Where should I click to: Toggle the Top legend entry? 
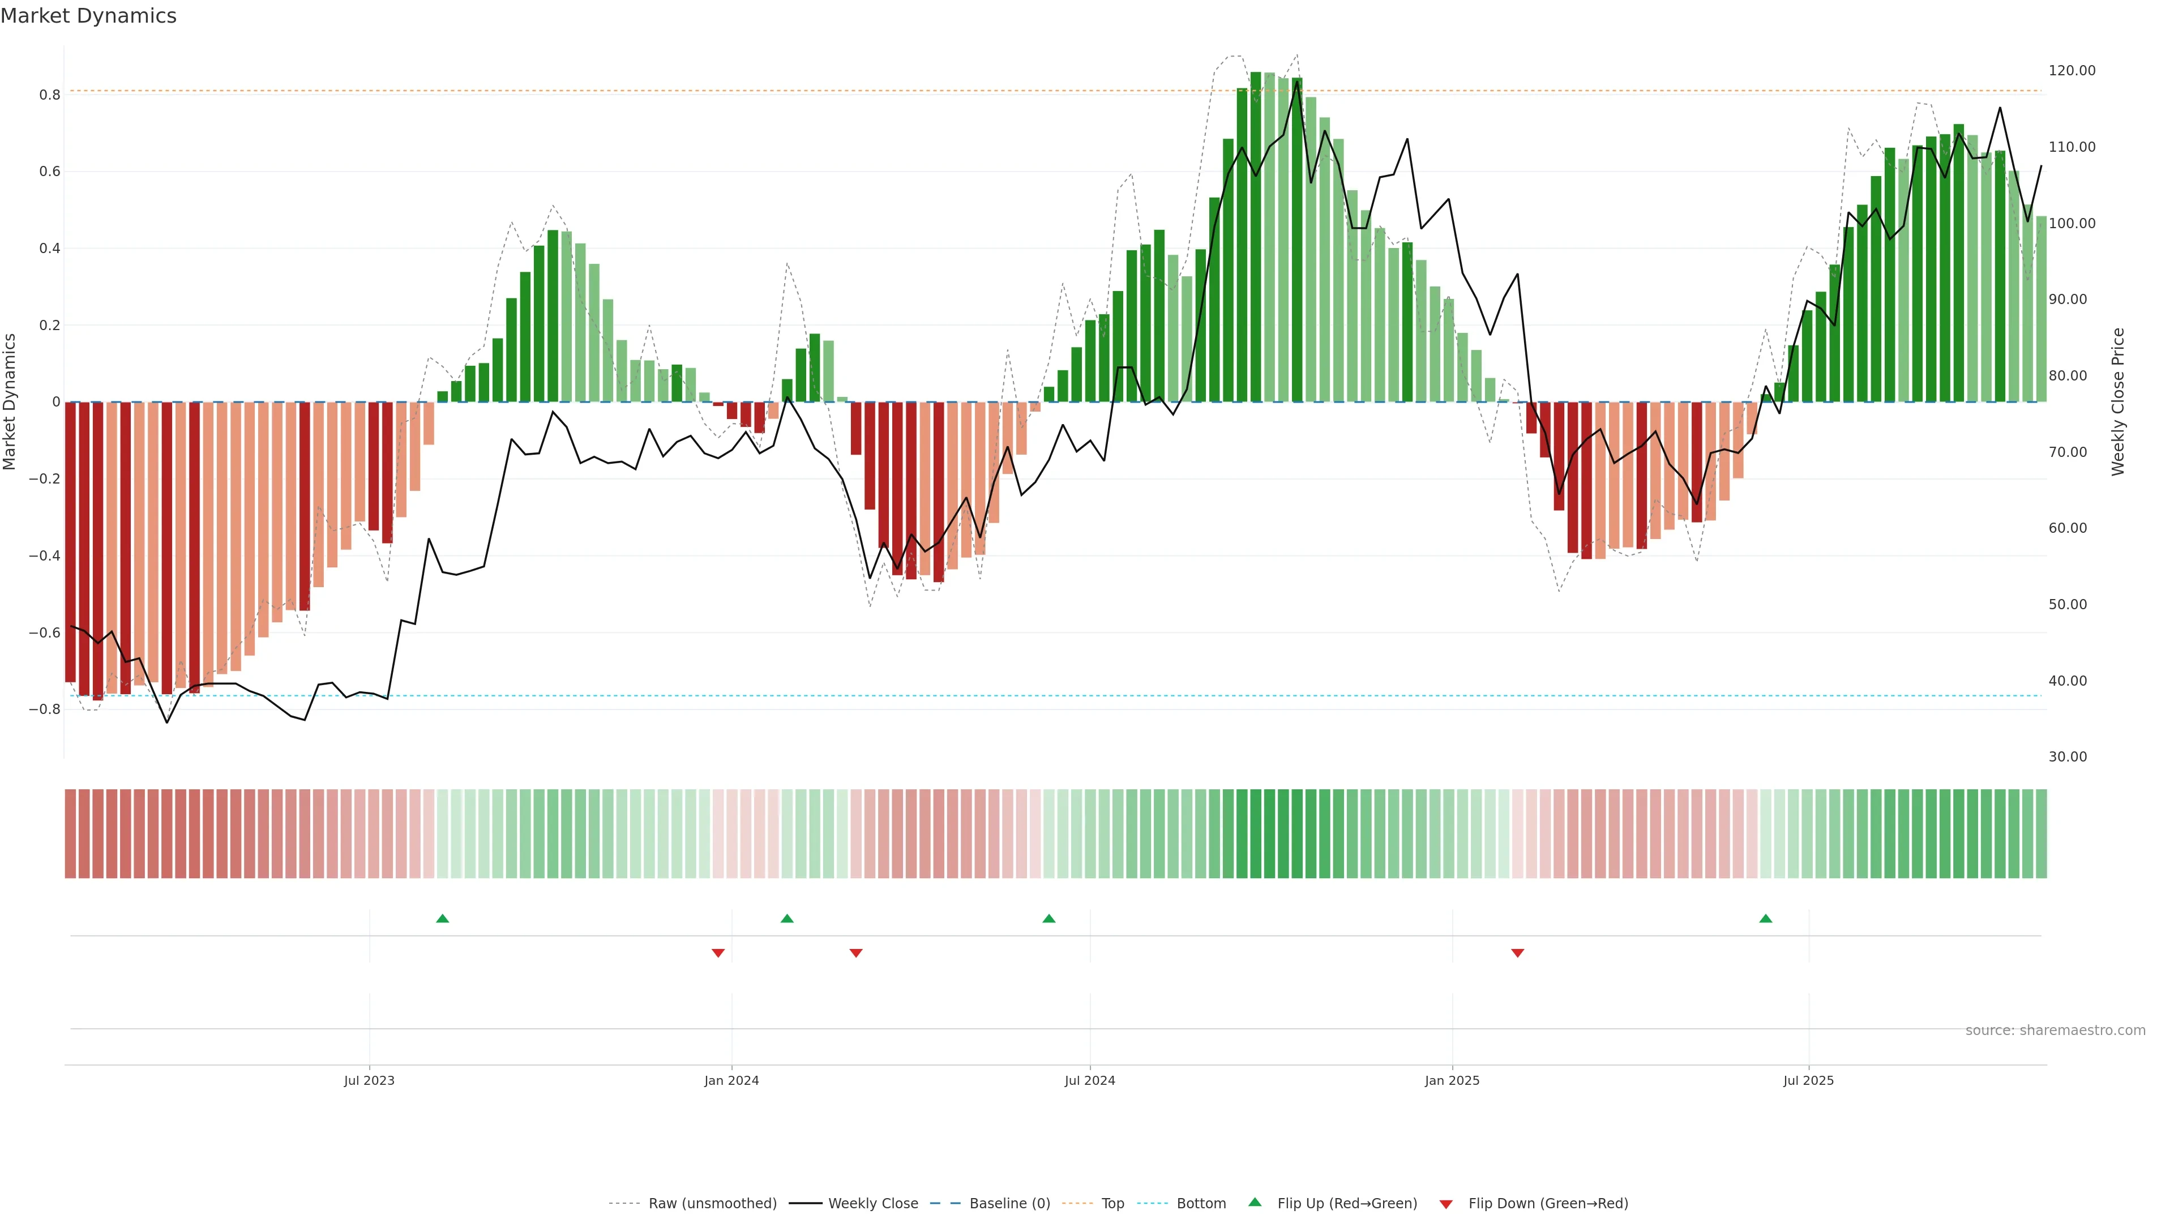coord(1112,1204)
